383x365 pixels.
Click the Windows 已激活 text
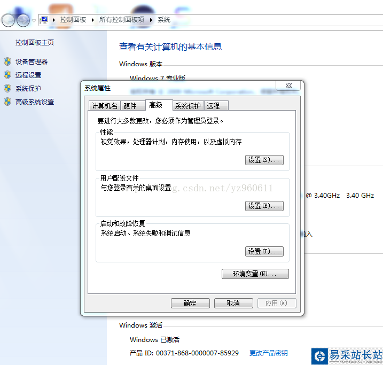click(154, 339)
